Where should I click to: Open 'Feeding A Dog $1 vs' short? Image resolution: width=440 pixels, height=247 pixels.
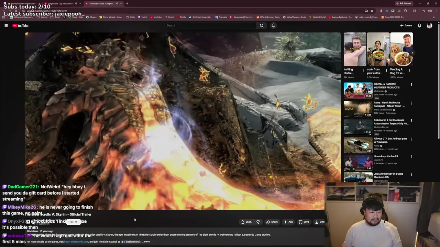click(401, 49)
